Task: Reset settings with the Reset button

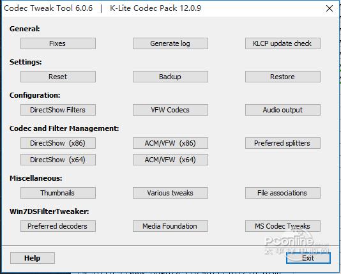Action: coord(58,77)
